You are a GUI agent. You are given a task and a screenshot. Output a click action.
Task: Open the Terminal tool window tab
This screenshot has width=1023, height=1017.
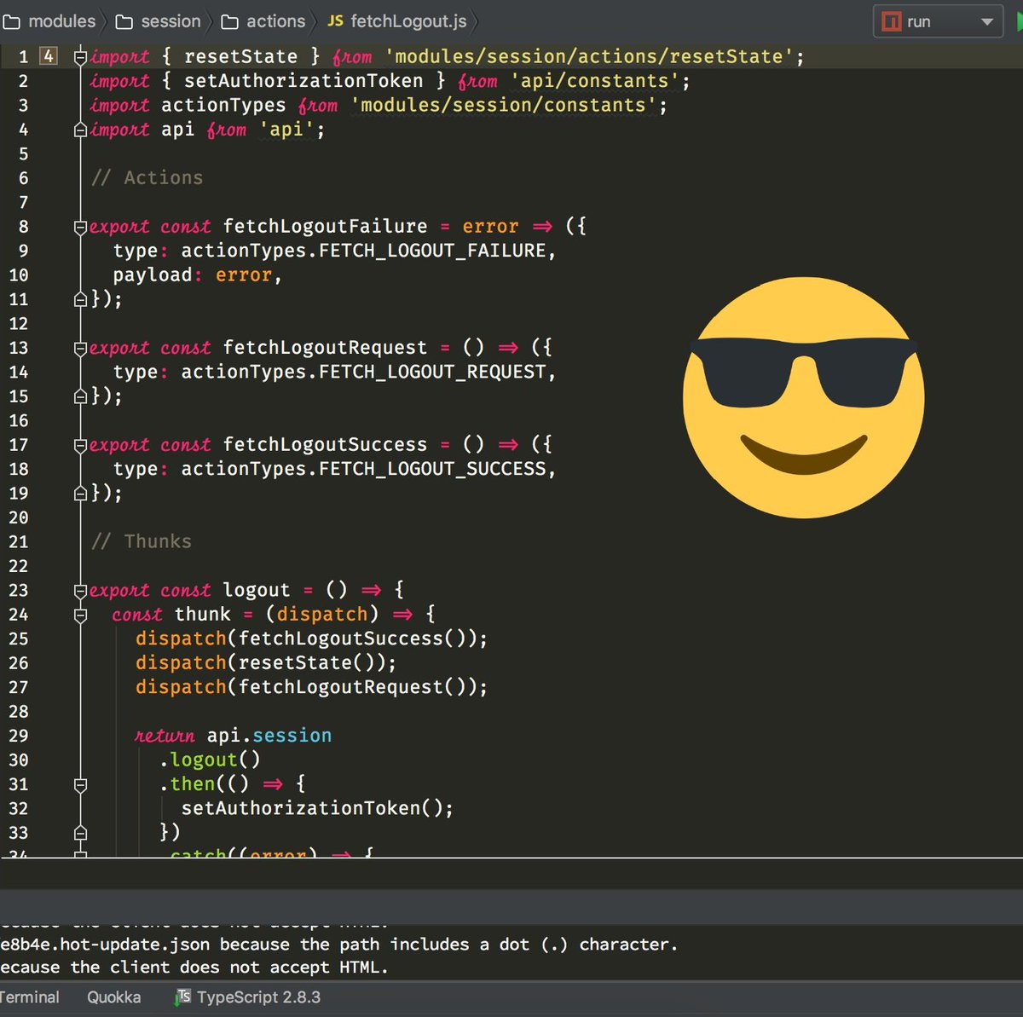coord(30,997)
